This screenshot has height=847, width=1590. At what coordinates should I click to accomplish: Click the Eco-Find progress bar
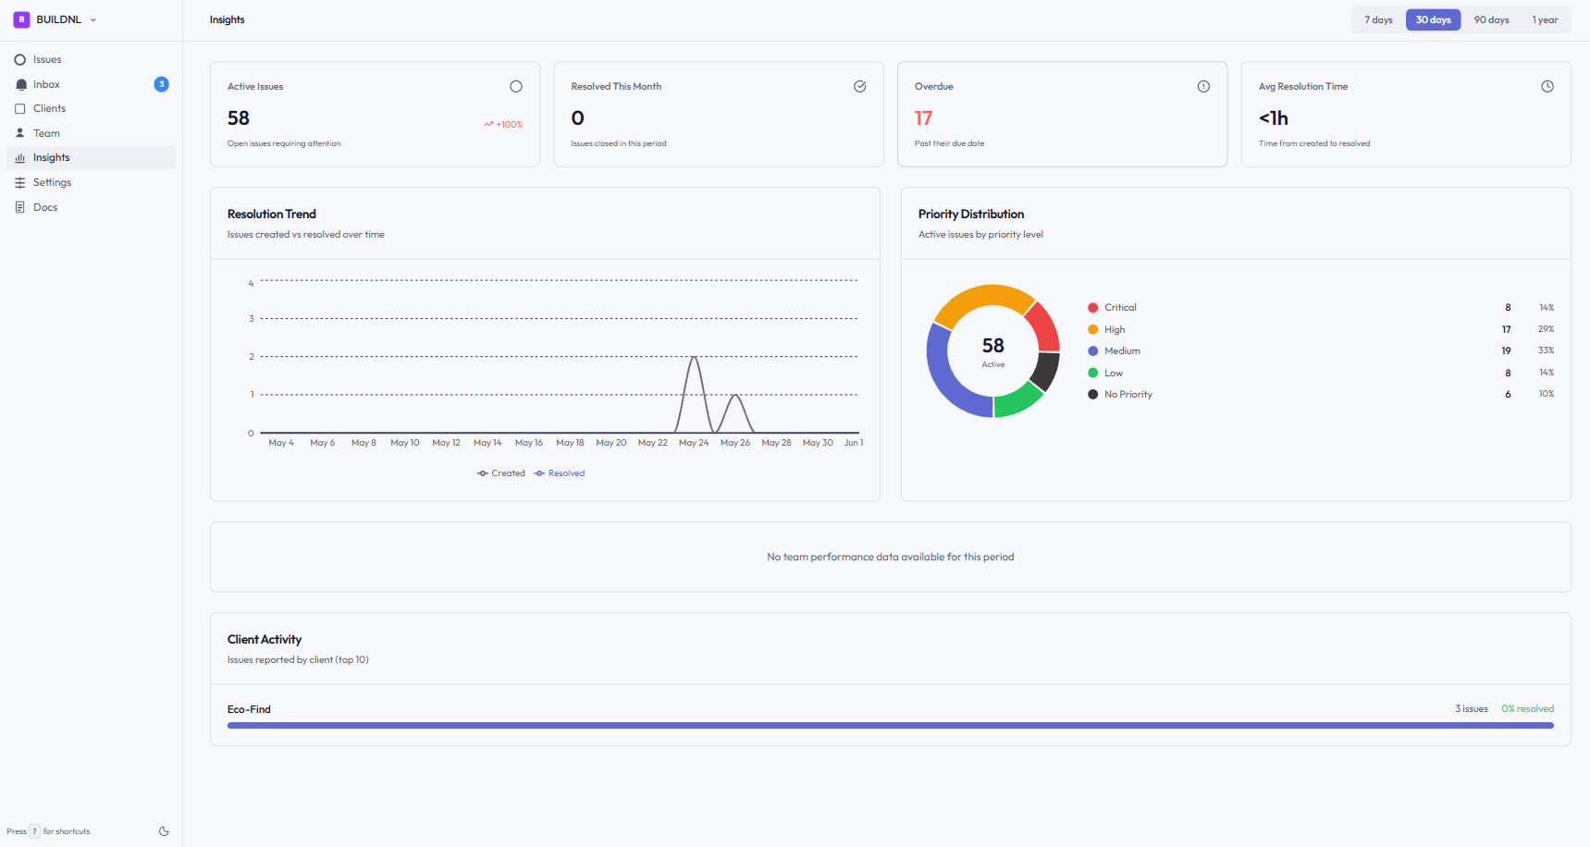click(x=891, y=726)
